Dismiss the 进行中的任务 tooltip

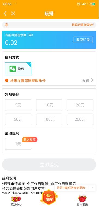[x=92, y=188]
